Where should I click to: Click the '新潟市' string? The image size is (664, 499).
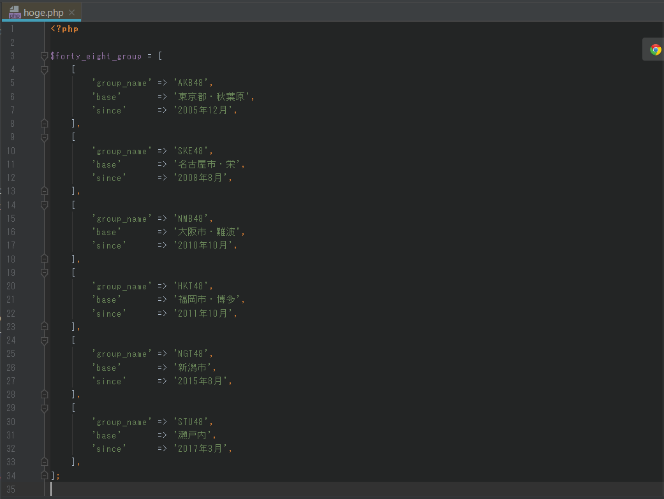193,367
